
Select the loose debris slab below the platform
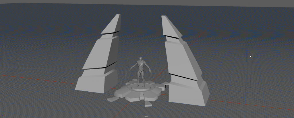(x=148, y=104)
